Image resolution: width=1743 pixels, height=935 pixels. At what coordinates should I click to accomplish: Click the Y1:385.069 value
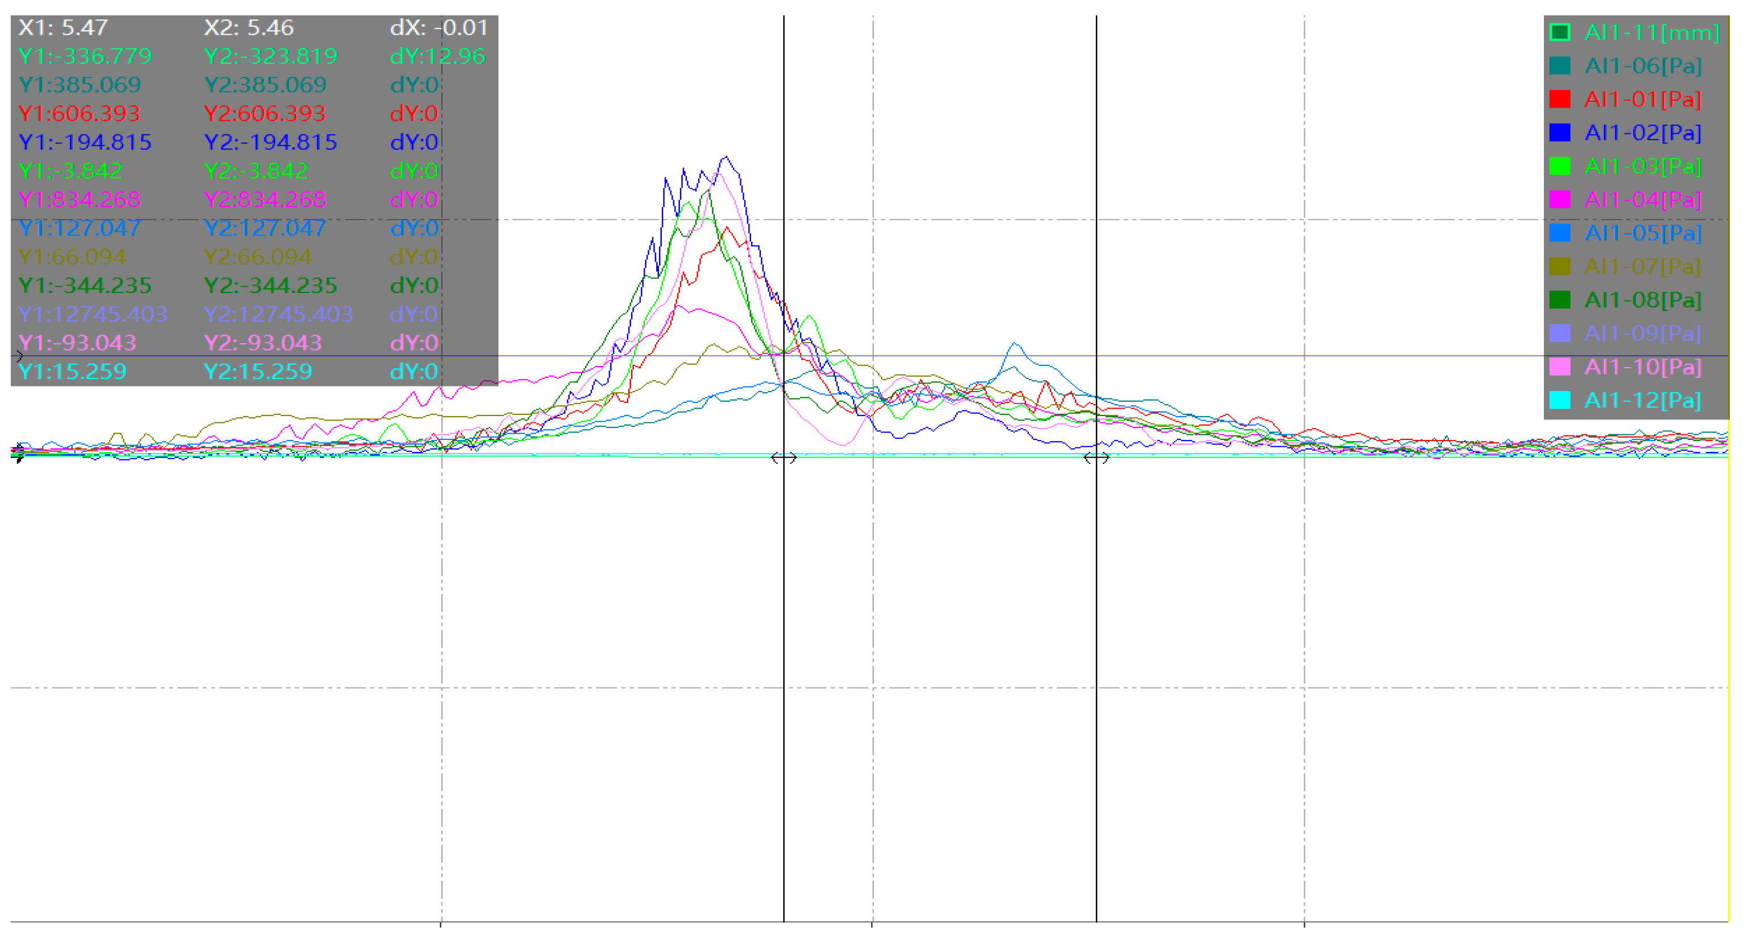pyautogui.click(x=80, y=85)
